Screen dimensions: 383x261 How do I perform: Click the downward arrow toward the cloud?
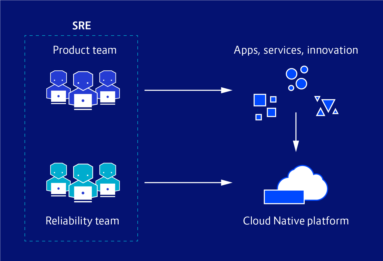[x=296, y=132]
